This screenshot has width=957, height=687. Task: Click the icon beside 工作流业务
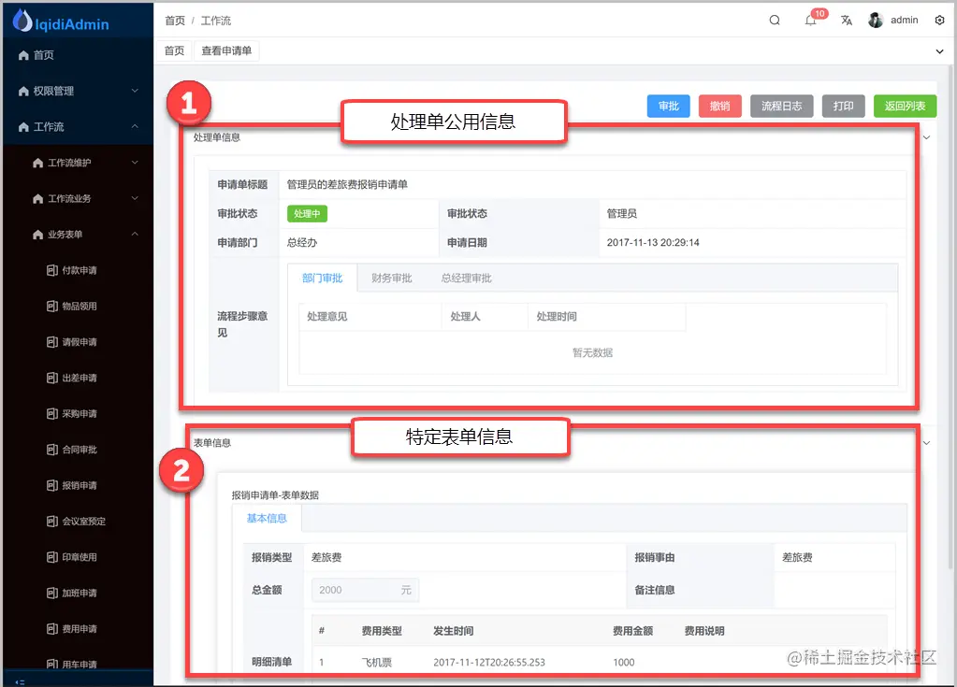[x=37, y=199]
